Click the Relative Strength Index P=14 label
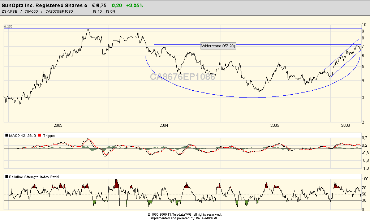Screen dimensions: 370x220 (x=34, y=177)
